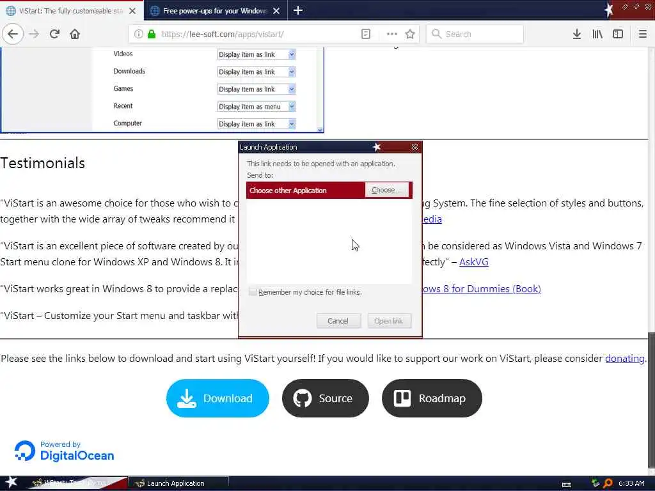
Task: Open the Library icon in toolbar
Action: click(597, 35)
